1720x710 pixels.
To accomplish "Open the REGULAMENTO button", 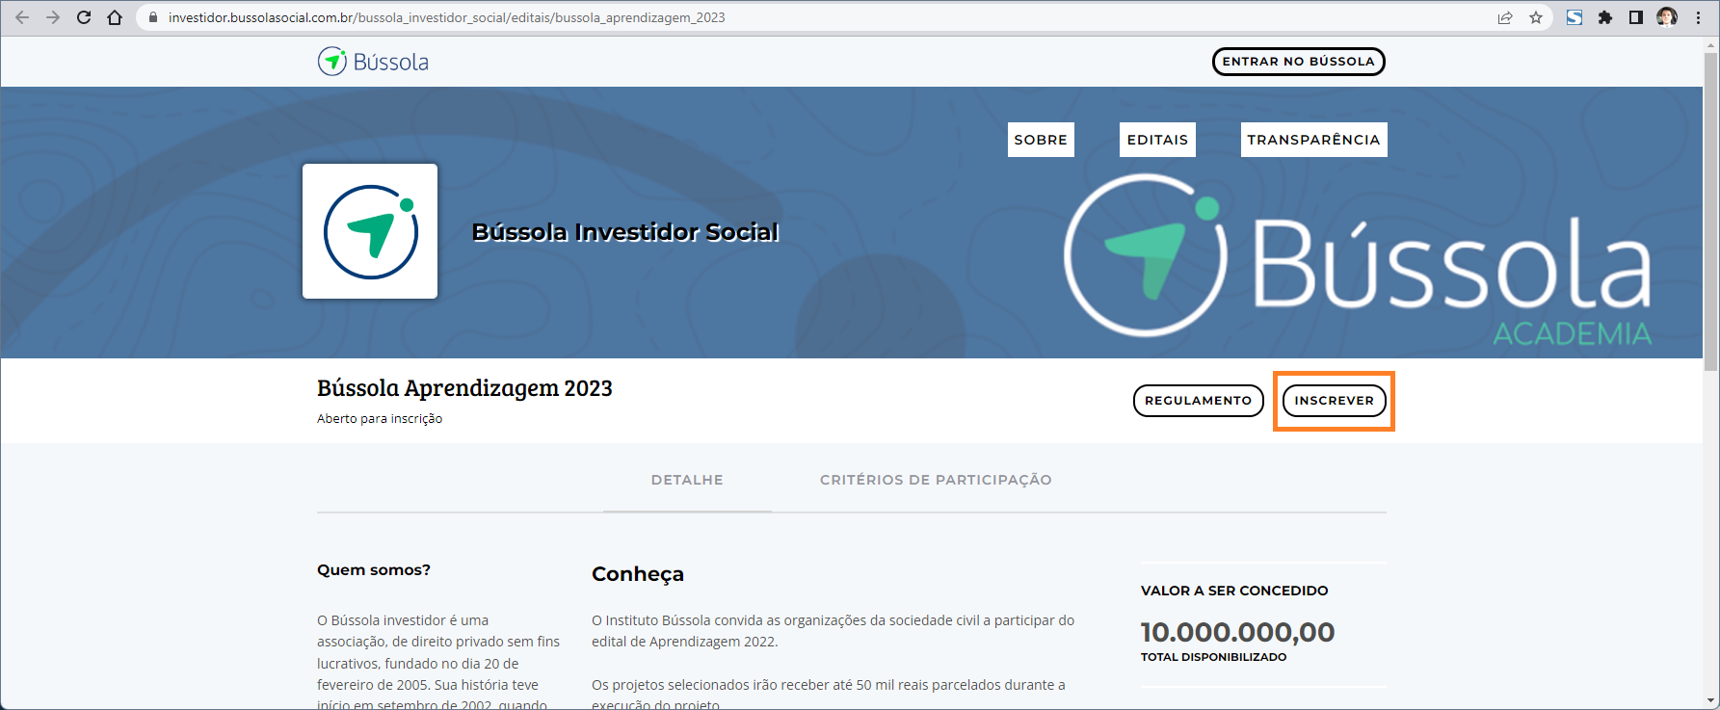I will coord(1198,401).
